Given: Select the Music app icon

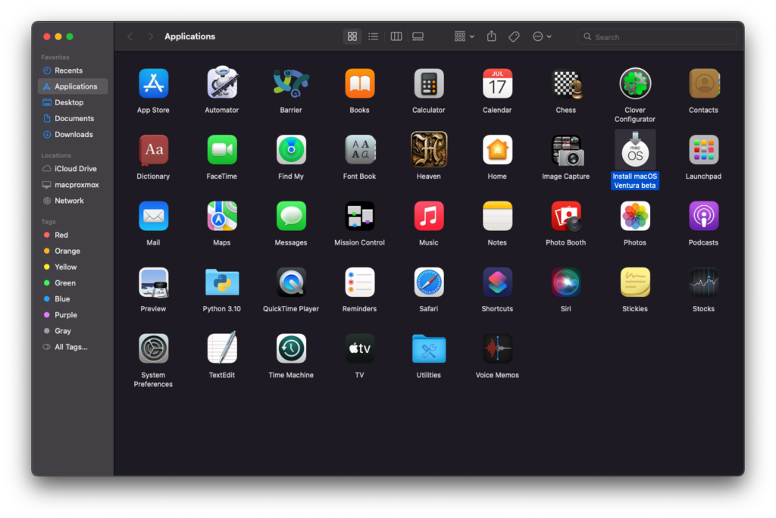Looking at the screenshot, I should coord(429,216).
